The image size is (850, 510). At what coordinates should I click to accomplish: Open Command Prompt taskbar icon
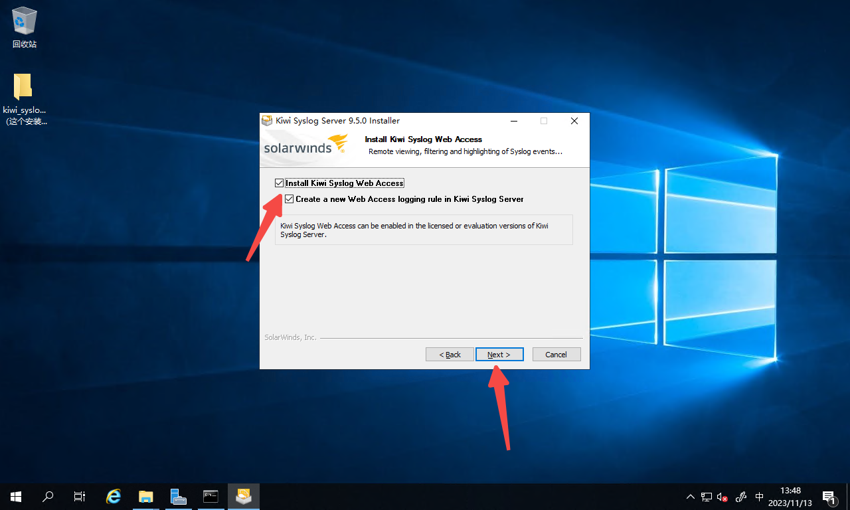click(211, 496)
